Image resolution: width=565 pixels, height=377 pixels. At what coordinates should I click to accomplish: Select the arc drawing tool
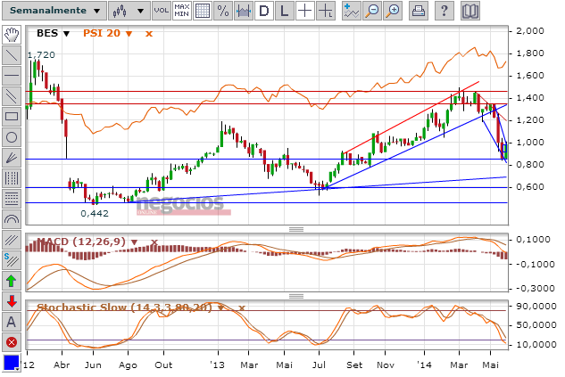12,219
